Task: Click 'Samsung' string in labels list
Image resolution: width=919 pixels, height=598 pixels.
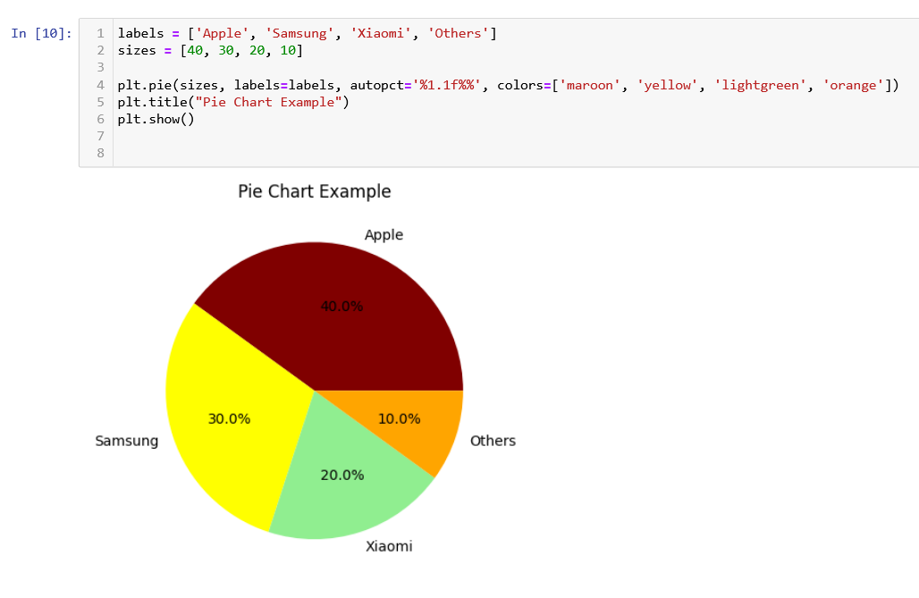Action: (299, 33)
